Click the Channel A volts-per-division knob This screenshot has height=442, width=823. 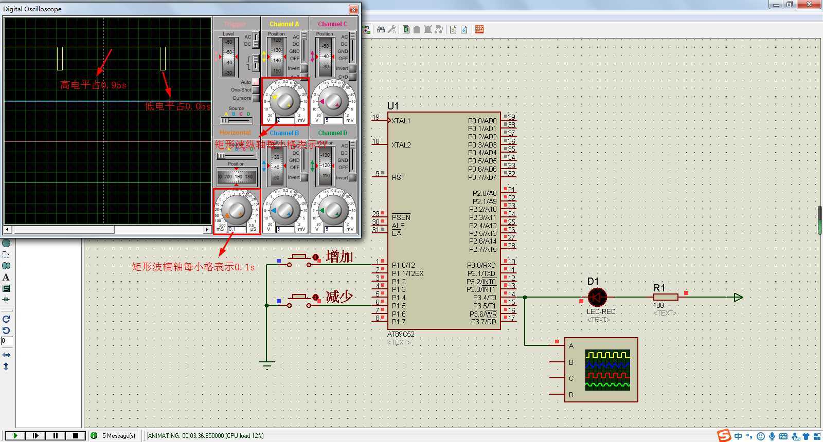[x=284, y=101]
